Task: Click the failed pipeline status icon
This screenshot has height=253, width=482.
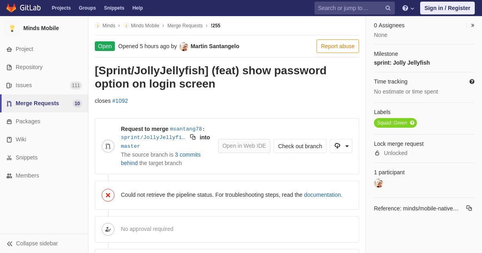Action: click(x=108, y=195)
